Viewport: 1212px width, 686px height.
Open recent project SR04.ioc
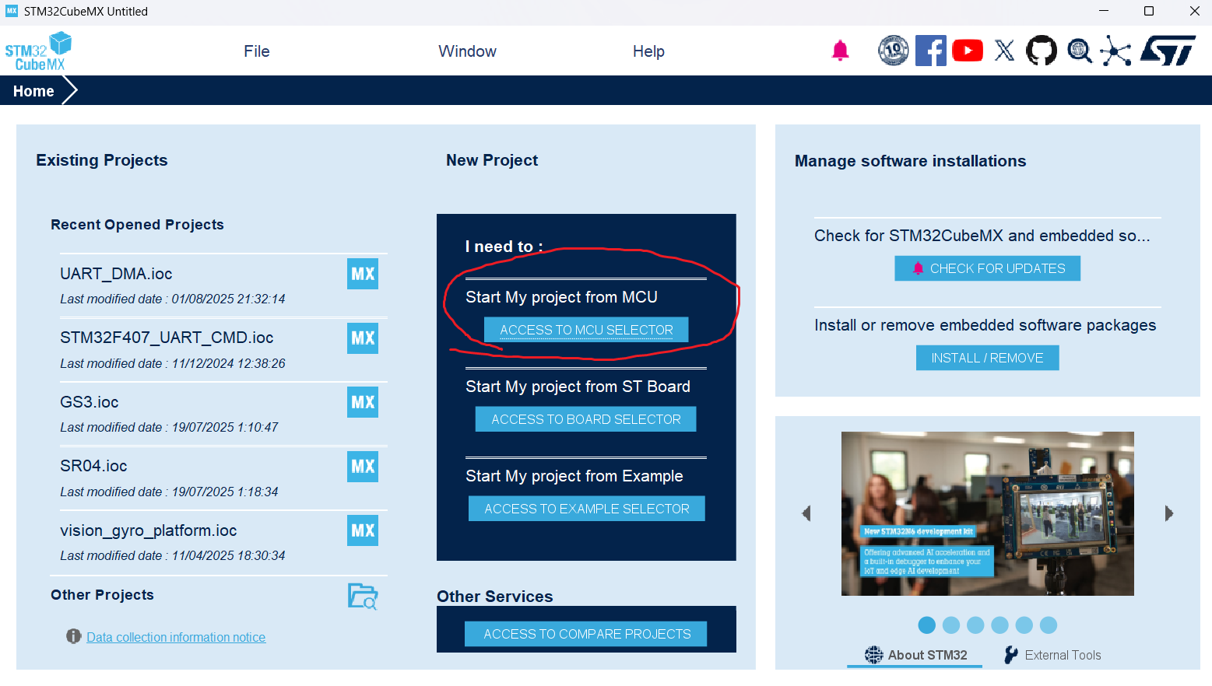(93, 466)
